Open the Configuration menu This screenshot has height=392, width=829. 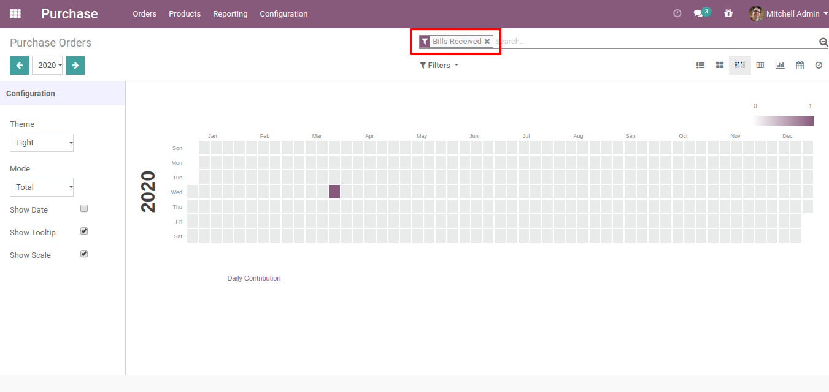click(283, 13)
